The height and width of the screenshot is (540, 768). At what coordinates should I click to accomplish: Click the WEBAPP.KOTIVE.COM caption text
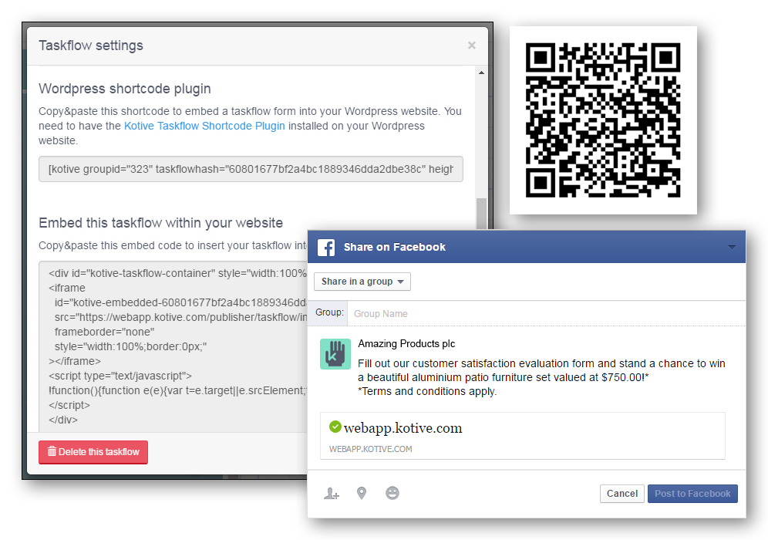click(370, 449)
